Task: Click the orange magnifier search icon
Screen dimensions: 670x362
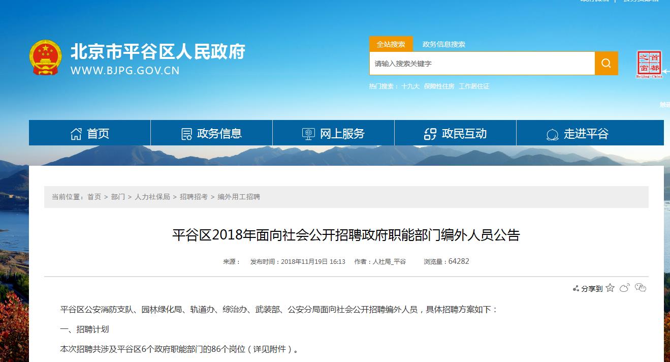Action: [605, 63]
